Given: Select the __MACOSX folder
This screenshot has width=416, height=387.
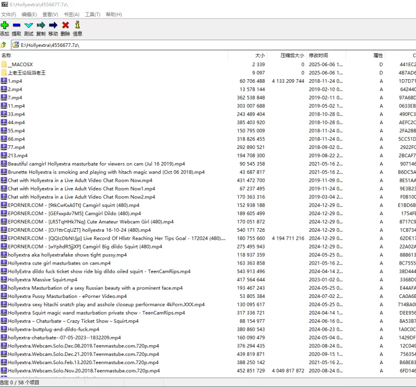Looking at the screenshot, I should (x=20, y=65).
